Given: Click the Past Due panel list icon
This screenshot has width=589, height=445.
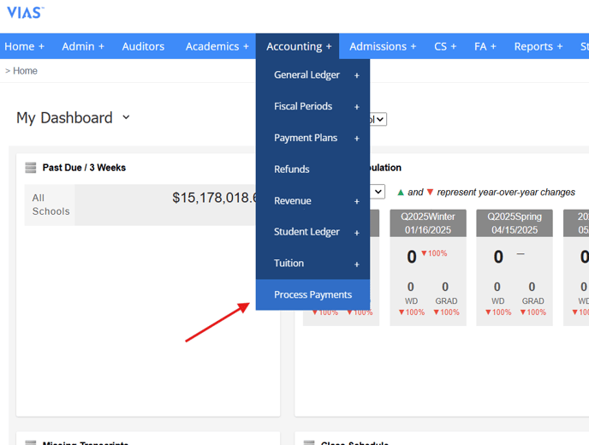Looking at the screenshot, I should 31,168.
